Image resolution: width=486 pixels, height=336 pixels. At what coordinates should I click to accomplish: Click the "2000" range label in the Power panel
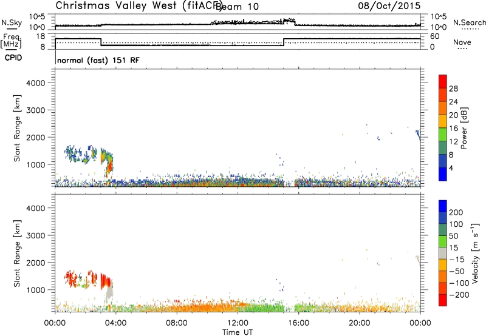(x=36, y=137)
